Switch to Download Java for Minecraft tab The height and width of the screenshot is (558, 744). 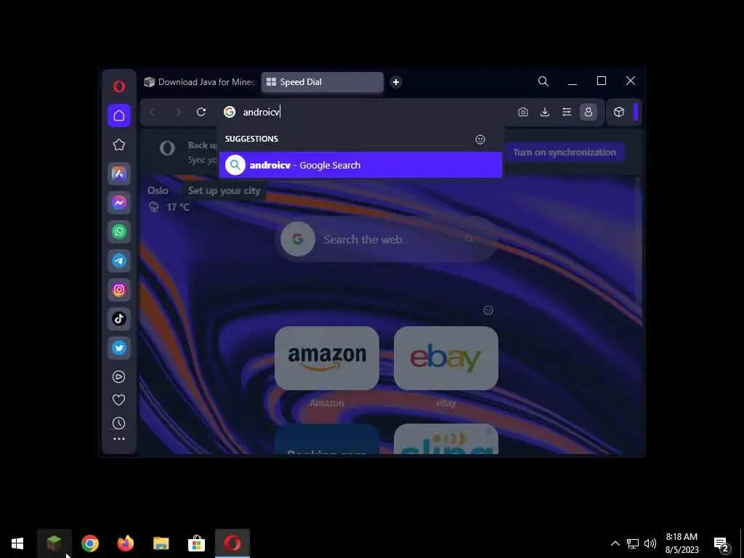[201, 82]
